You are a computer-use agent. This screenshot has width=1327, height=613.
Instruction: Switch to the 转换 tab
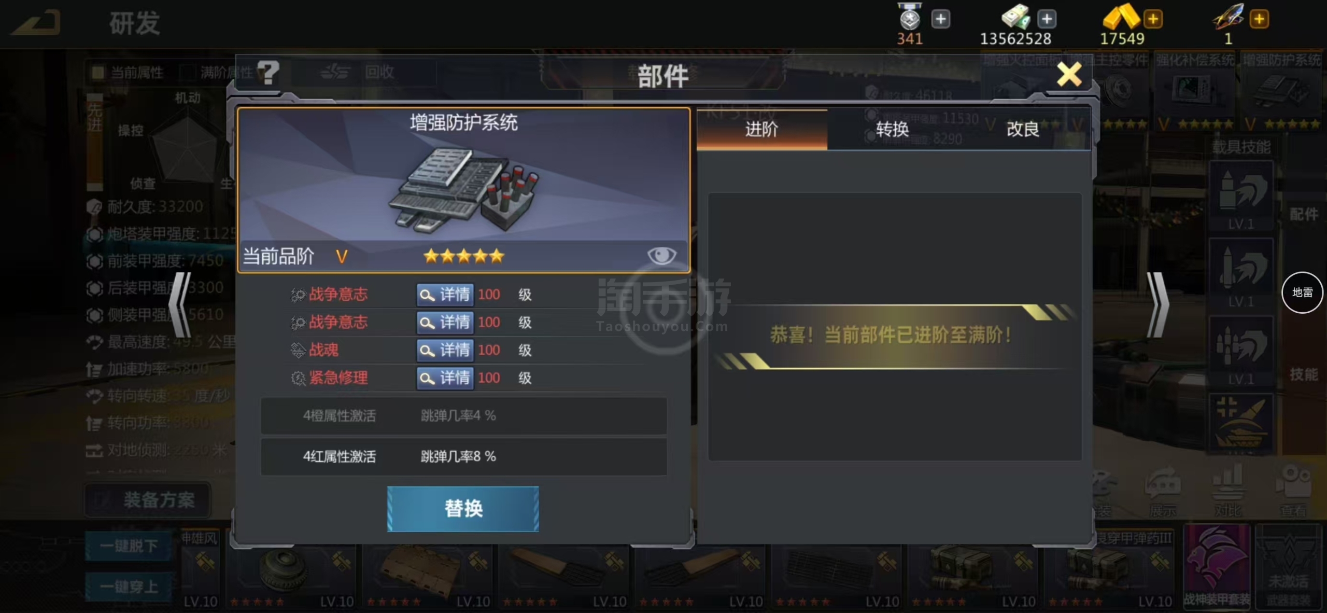pyautogui.click(x=892, y=129)
